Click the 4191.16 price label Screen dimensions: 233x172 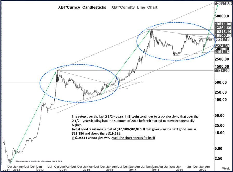(x=222, y=52)
